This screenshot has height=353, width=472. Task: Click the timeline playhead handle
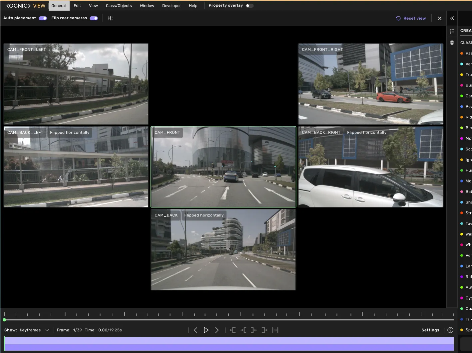coord(4,320)
